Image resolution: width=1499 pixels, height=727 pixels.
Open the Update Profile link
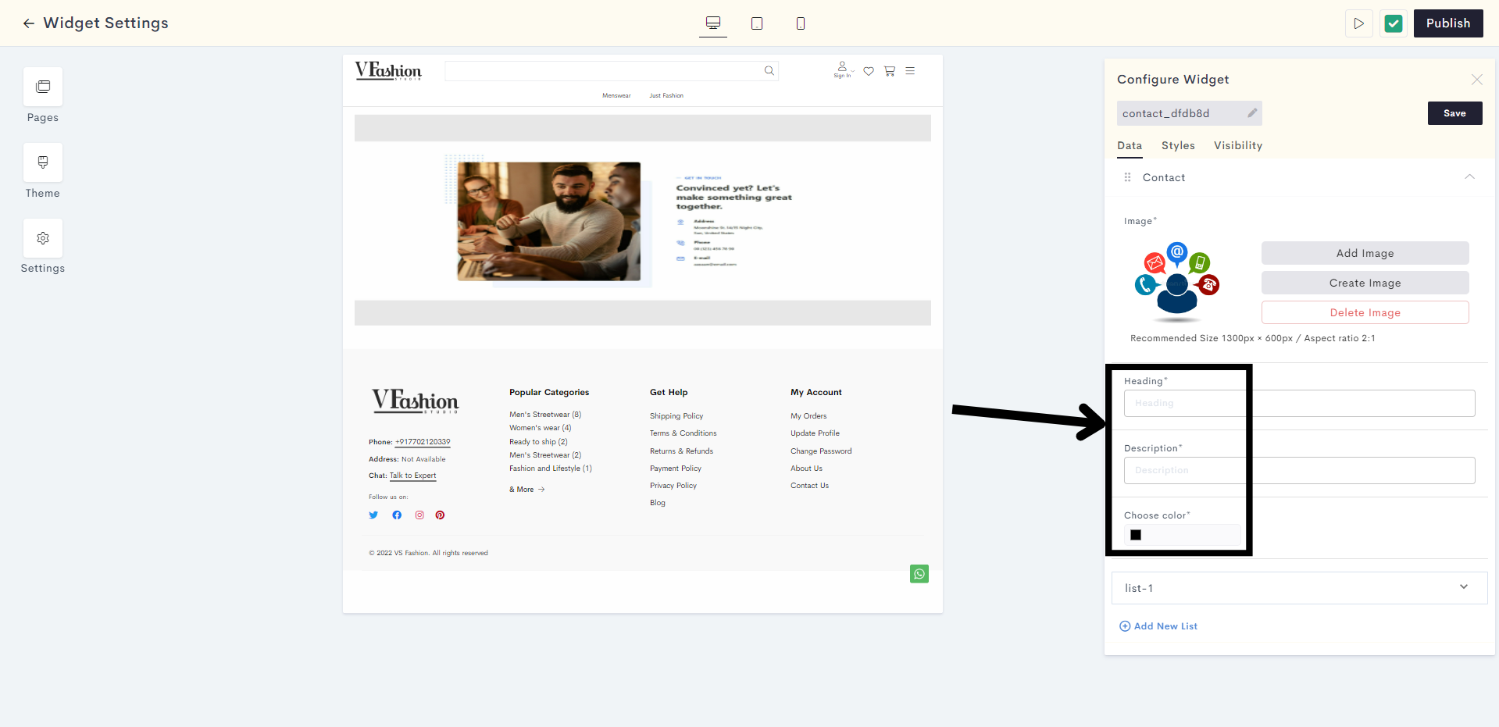(x=815, y=433)
